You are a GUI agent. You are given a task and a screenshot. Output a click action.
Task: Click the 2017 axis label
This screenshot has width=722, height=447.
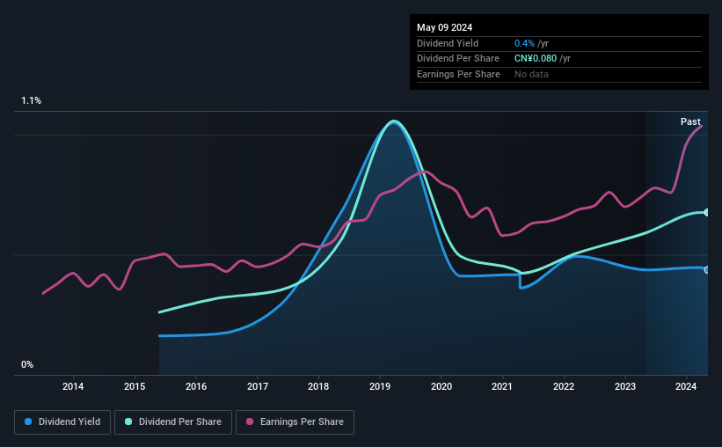pos(258,386)
